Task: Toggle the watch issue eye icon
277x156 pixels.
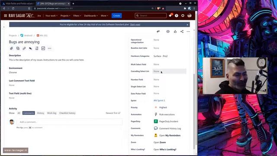Action: (x=168, y=32)
